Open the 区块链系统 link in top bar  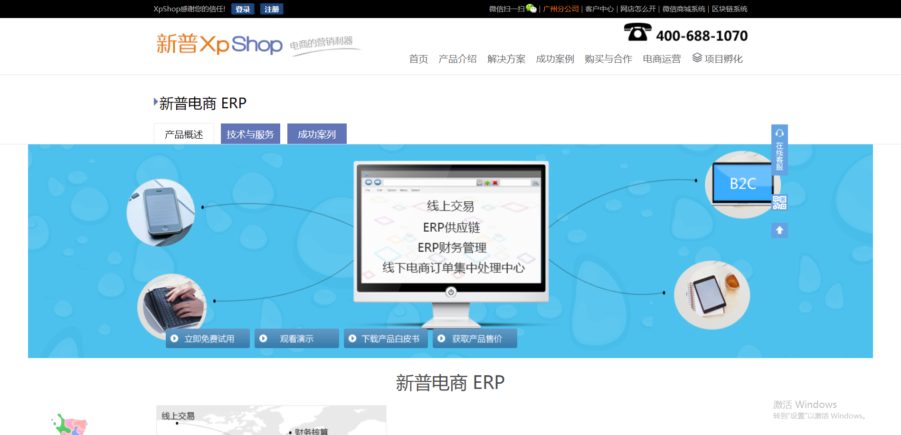728,9
